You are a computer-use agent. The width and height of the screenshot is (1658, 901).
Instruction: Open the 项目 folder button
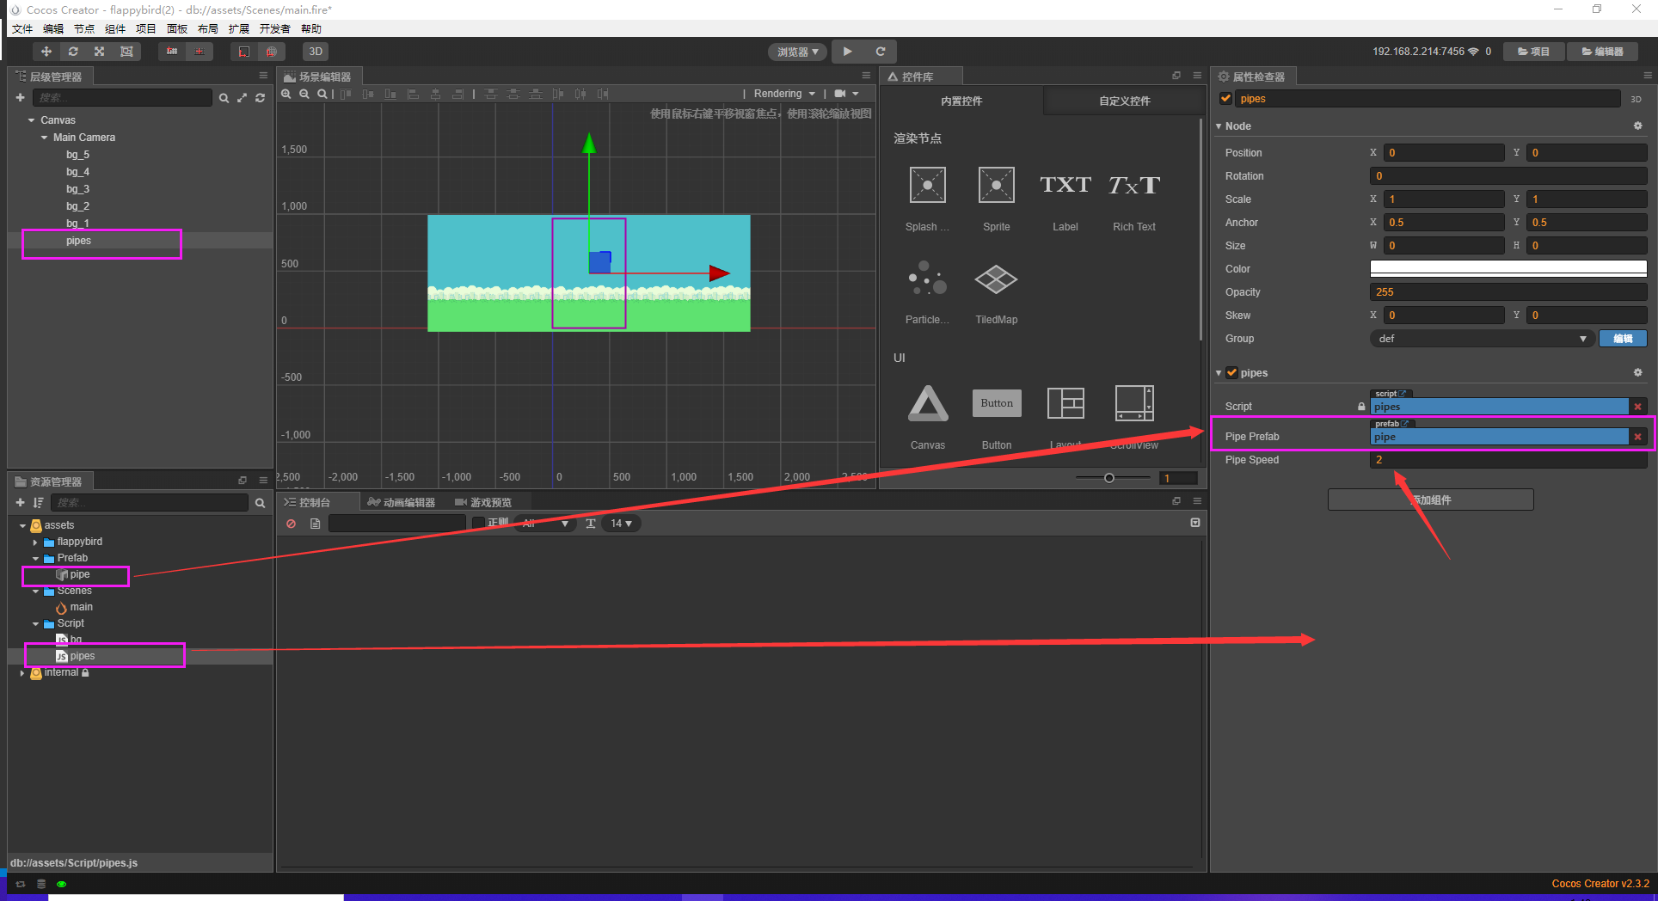tap(1533, 52)
